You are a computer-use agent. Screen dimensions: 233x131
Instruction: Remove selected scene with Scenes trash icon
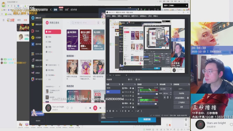[x=110, y=111]
